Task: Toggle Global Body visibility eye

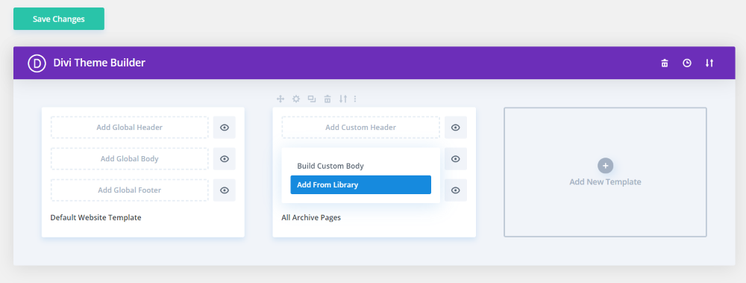Action: tap(225, 158)
